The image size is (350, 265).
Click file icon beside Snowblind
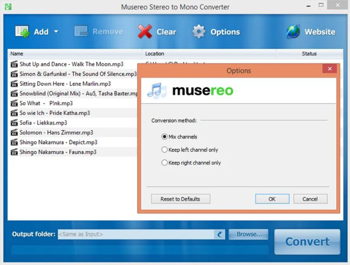14,93
